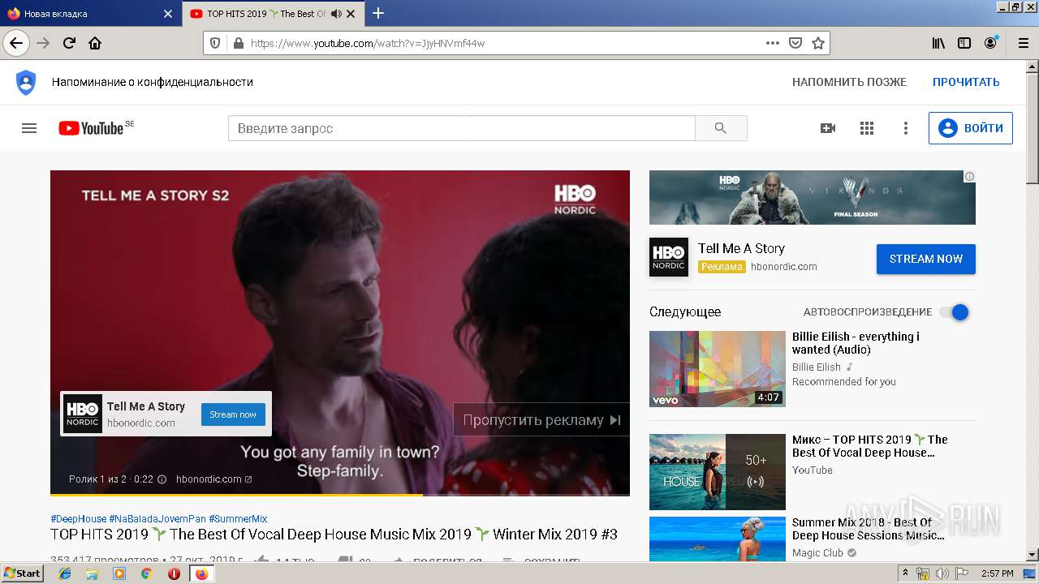Show Firefox sidebars
The image size is (1039, 584).
(964, 43)
